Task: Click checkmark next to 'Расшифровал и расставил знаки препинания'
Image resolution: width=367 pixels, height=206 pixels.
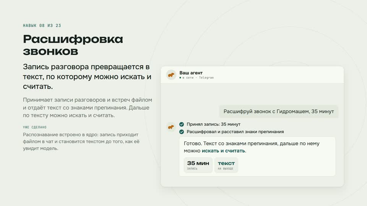Action: [182, 132]
